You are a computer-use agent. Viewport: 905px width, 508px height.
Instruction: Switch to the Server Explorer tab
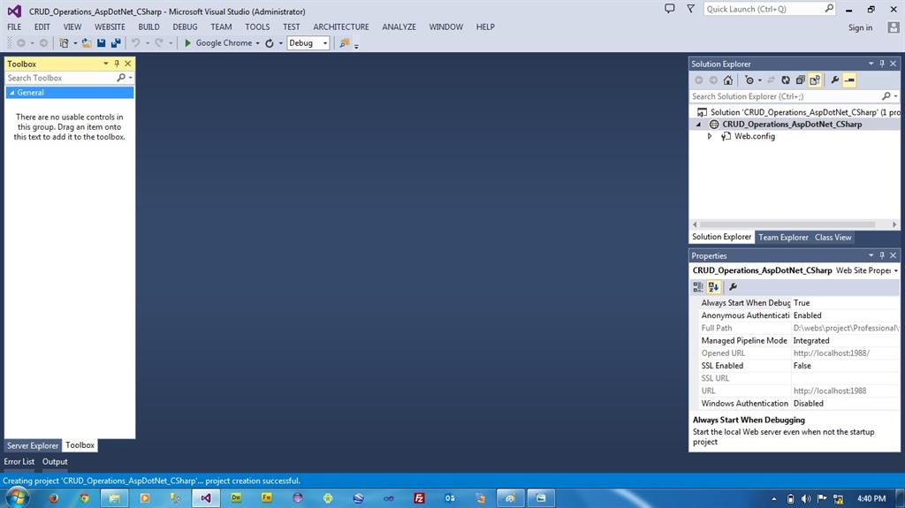point(33,445)
